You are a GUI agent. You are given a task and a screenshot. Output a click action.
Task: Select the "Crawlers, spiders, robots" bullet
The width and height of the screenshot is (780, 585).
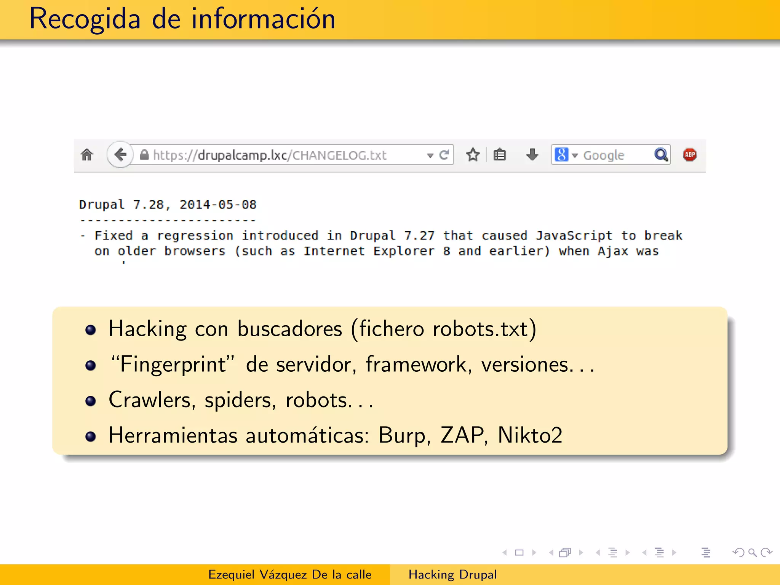point(241,400)
